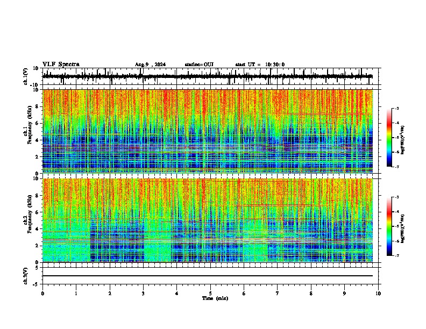Click the "4" kHz tick on the ch.1 frequency axis
The image size is (426, 329).
coord(37,140)
